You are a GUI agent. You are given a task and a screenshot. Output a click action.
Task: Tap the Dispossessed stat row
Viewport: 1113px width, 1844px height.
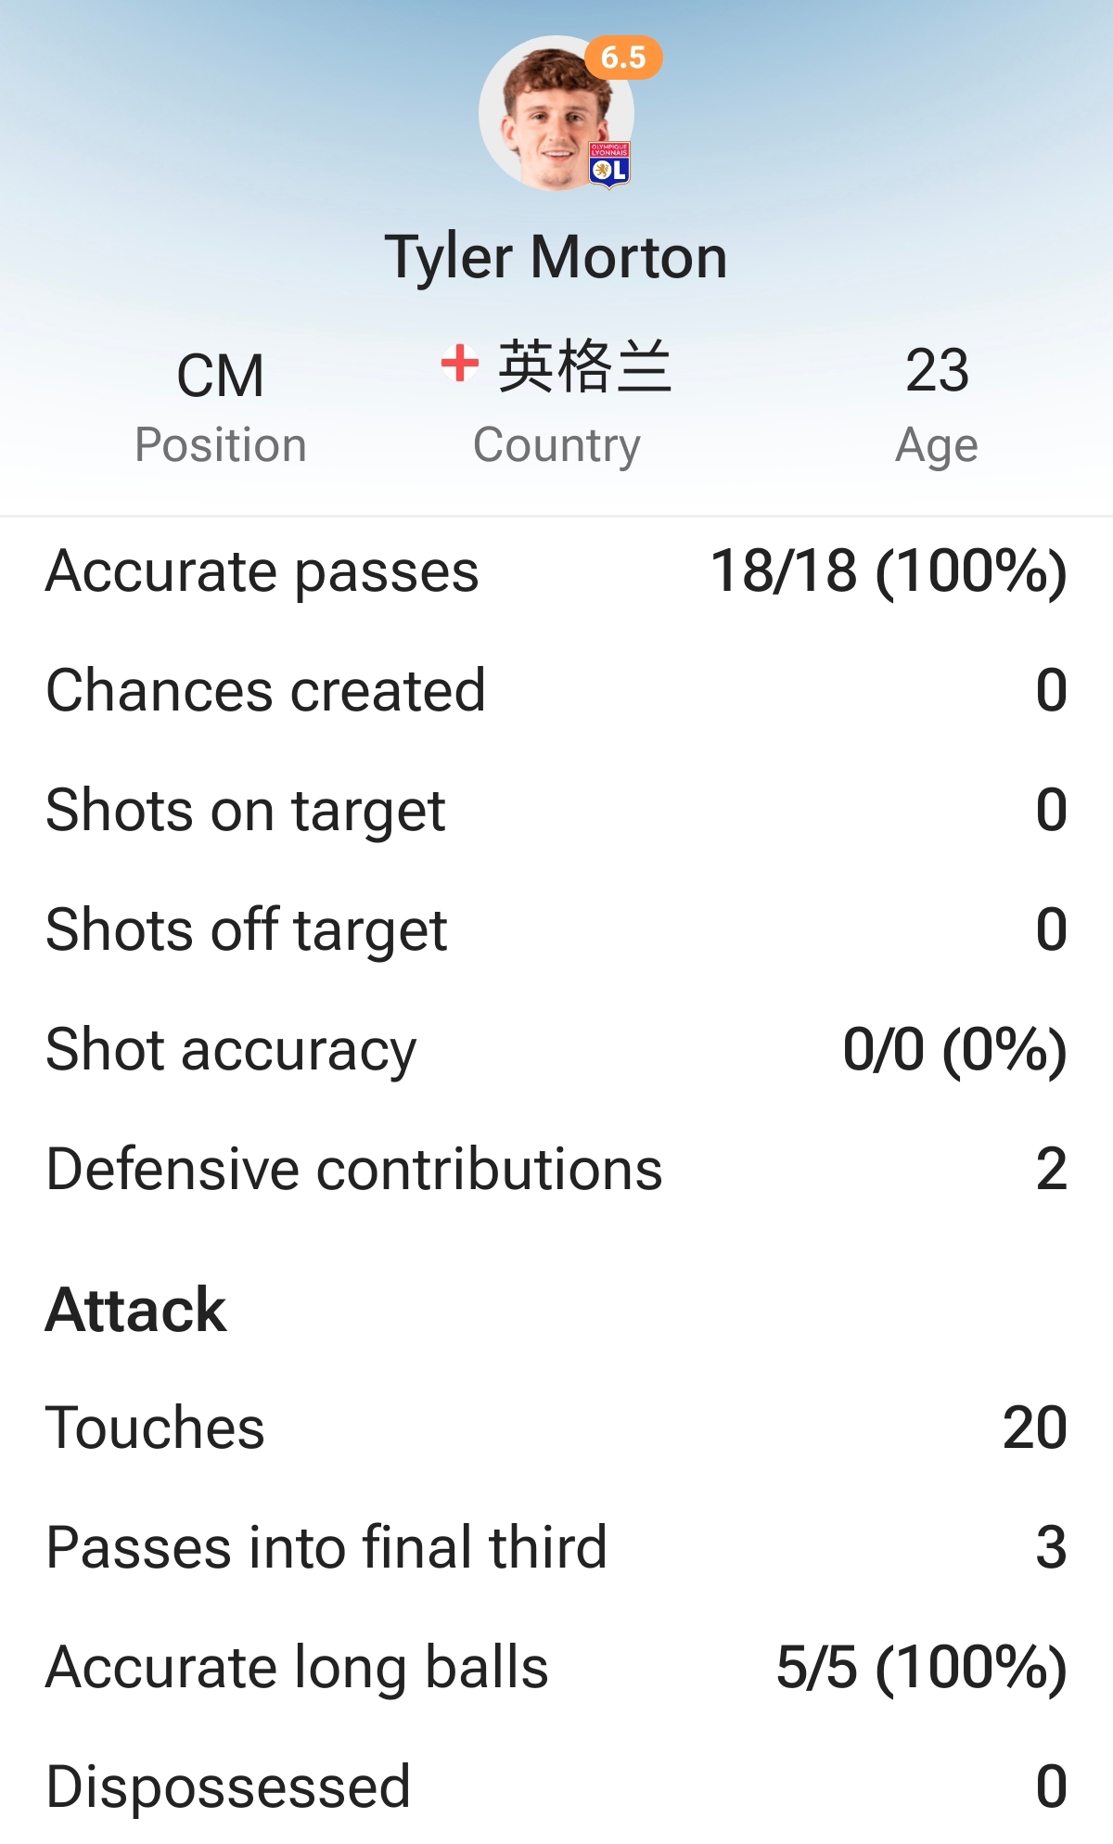(556, 1786)
